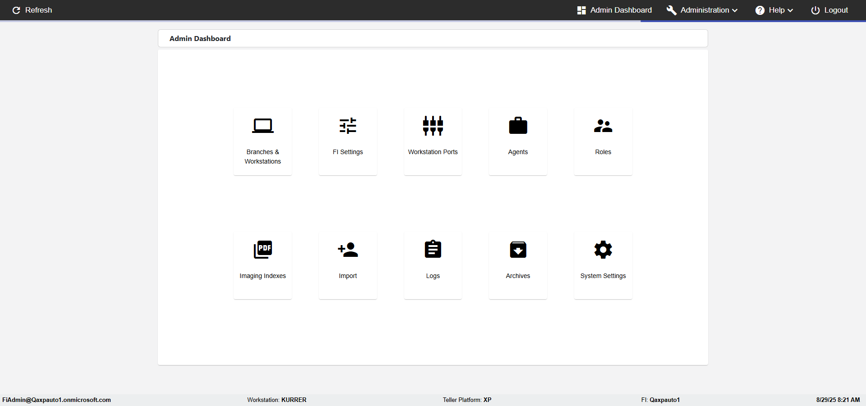This screenshot has height=406, width=866.
Task: Click the Help question mark icon
Action: pyautogui.click(x=760, y=10)
